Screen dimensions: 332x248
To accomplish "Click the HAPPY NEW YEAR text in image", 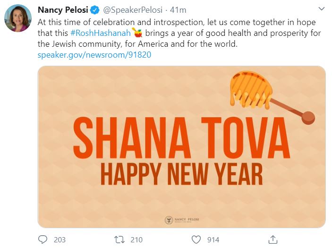I will pyautogui.click(x=182, y=174).
